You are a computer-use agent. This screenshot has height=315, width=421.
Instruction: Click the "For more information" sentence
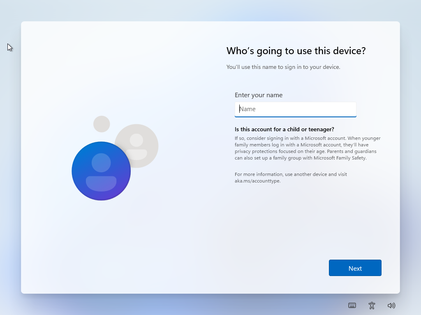[x=291, y=174]
